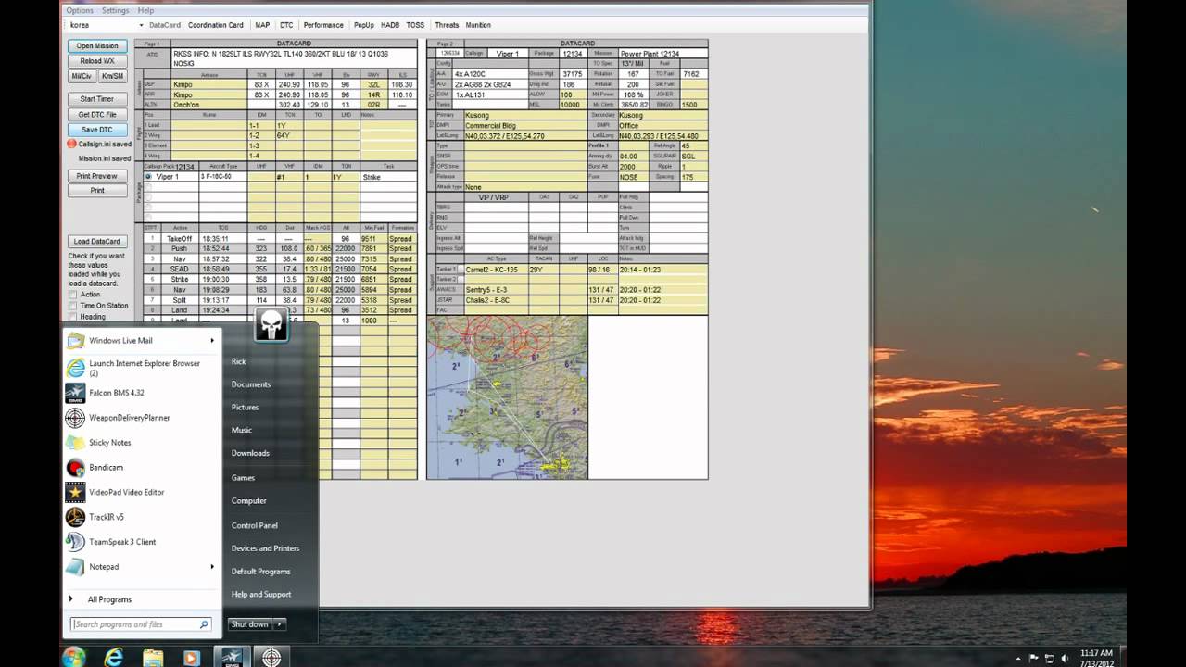
Task: Click the volume speaker tray icon
Action: [1066, 658]
